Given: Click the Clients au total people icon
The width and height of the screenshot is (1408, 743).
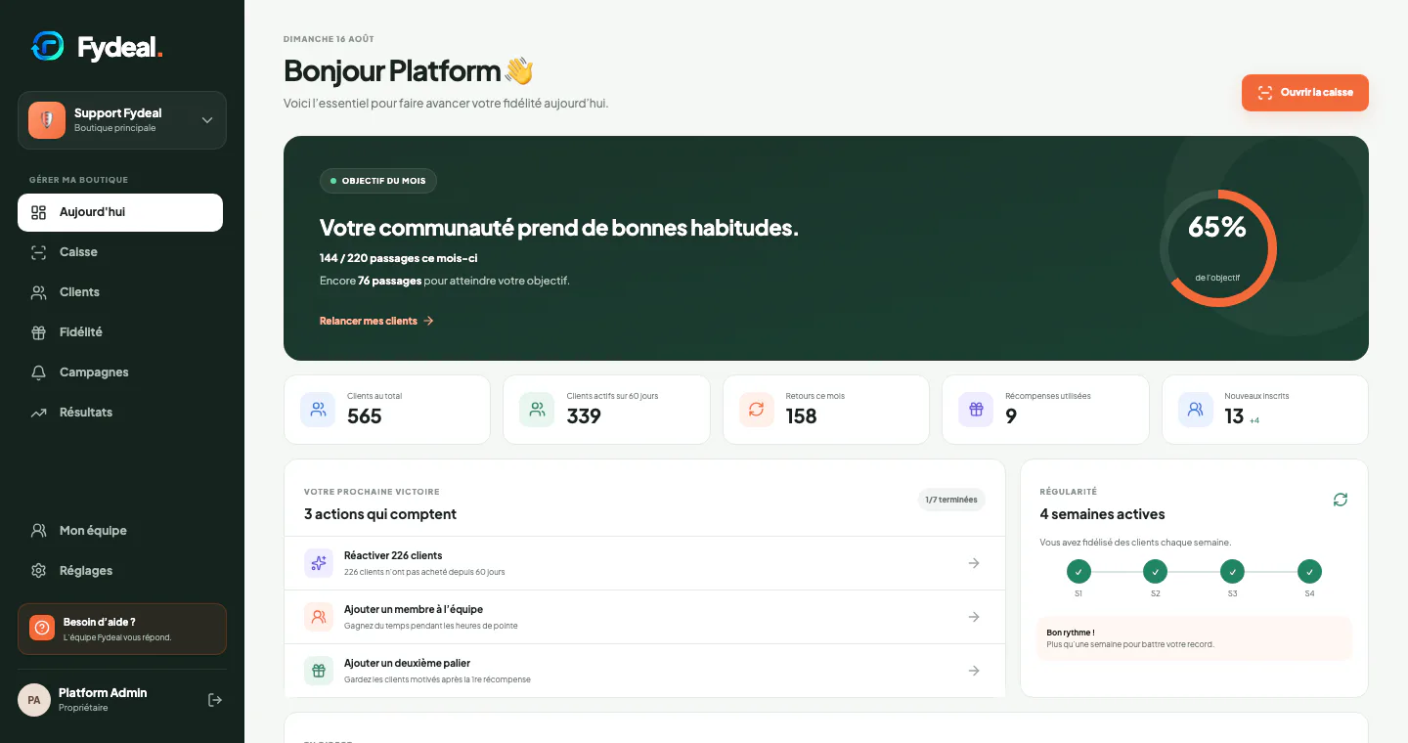Looking at the screenshot, I should point(318,410).
